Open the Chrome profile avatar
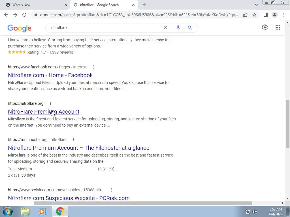Viewport: 290px width, 217px height. point(275,15)
